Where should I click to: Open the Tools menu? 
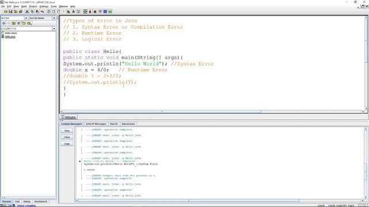54,6
